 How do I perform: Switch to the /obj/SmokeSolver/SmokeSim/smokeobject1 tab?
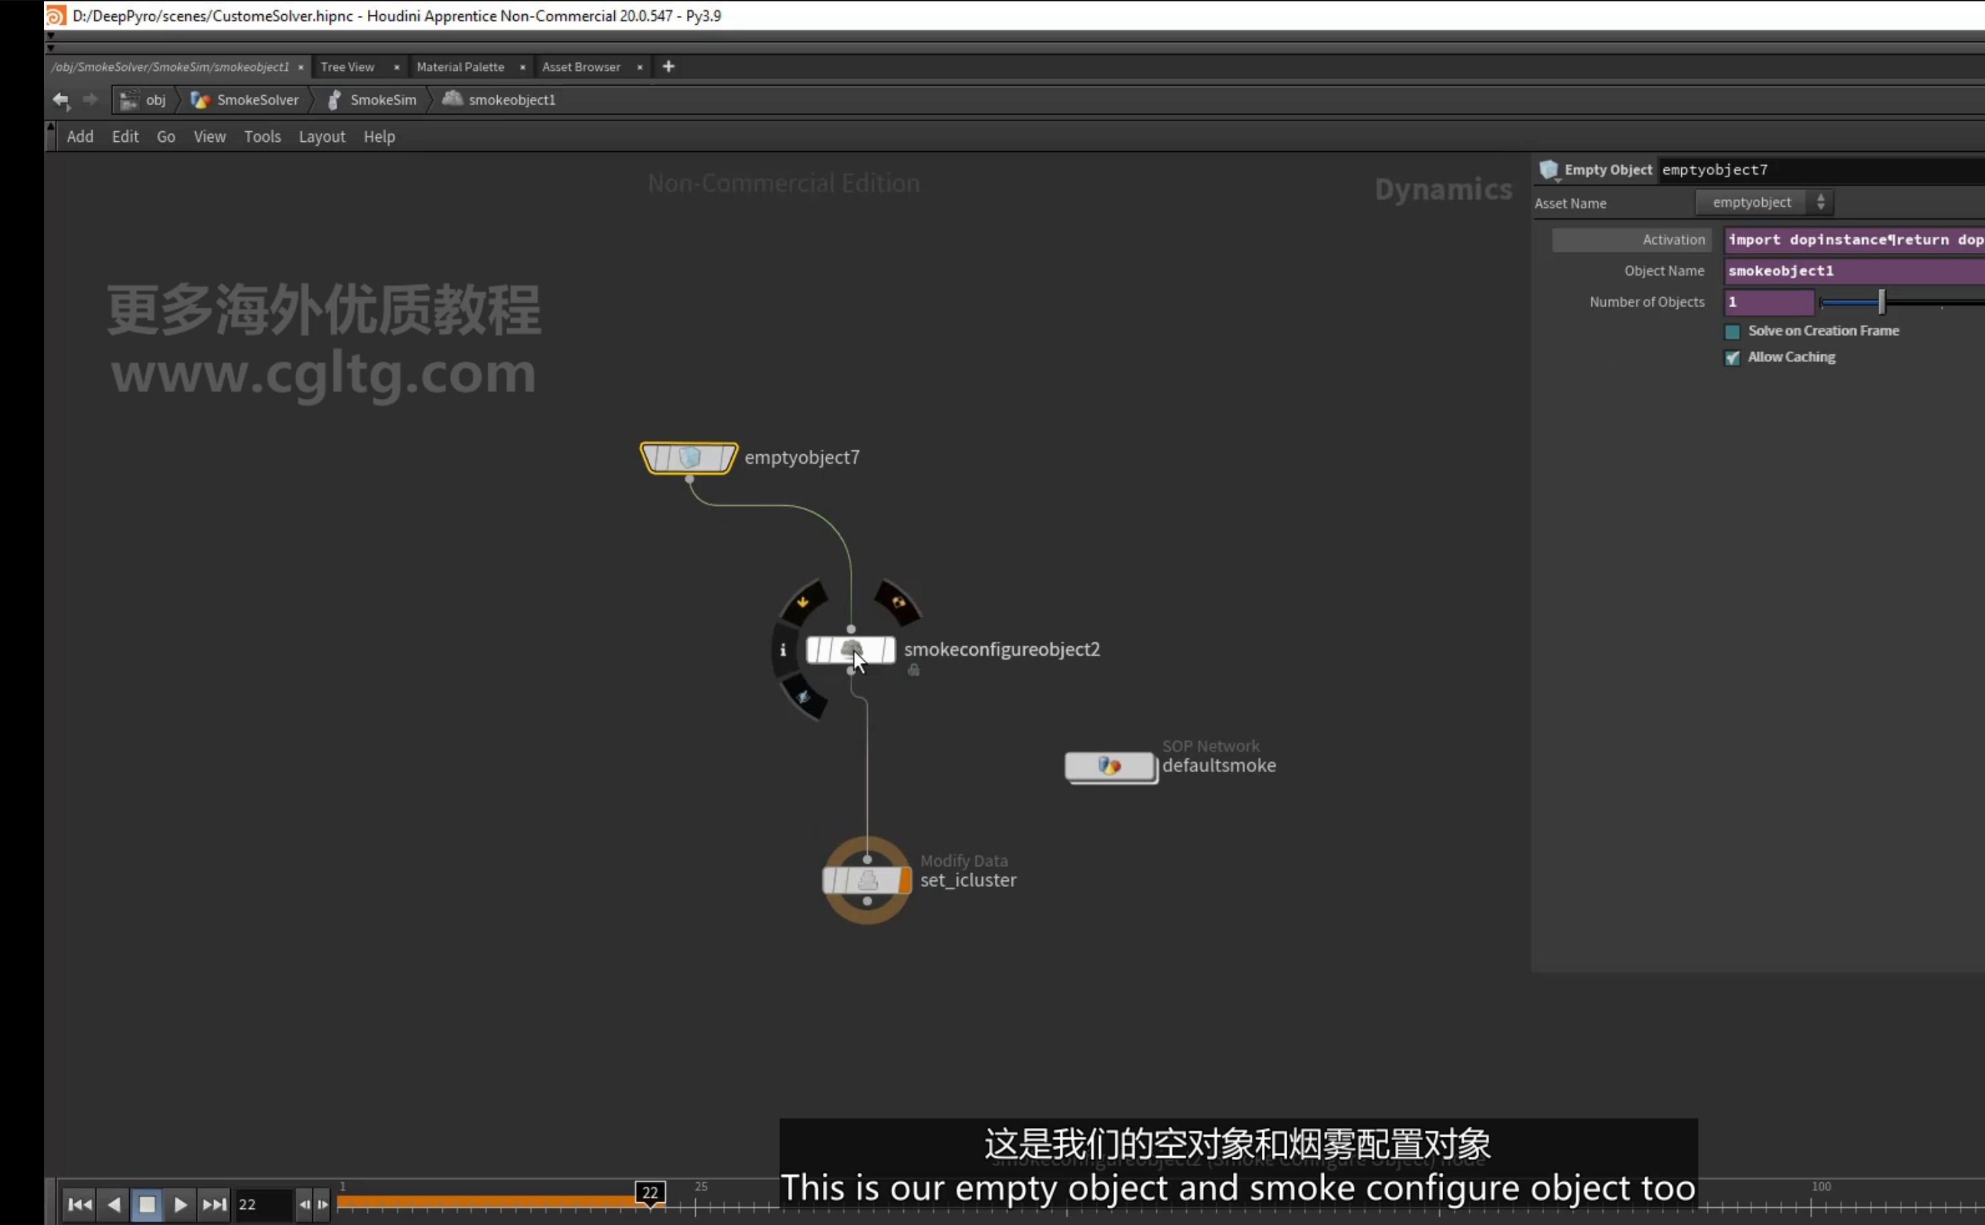[x=170, y=66]
